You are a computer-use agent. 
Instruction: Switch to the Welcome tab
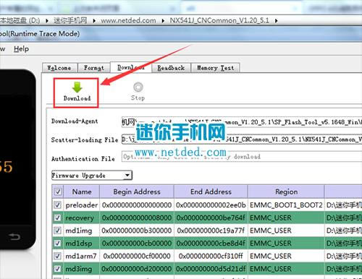click(59, 68)
